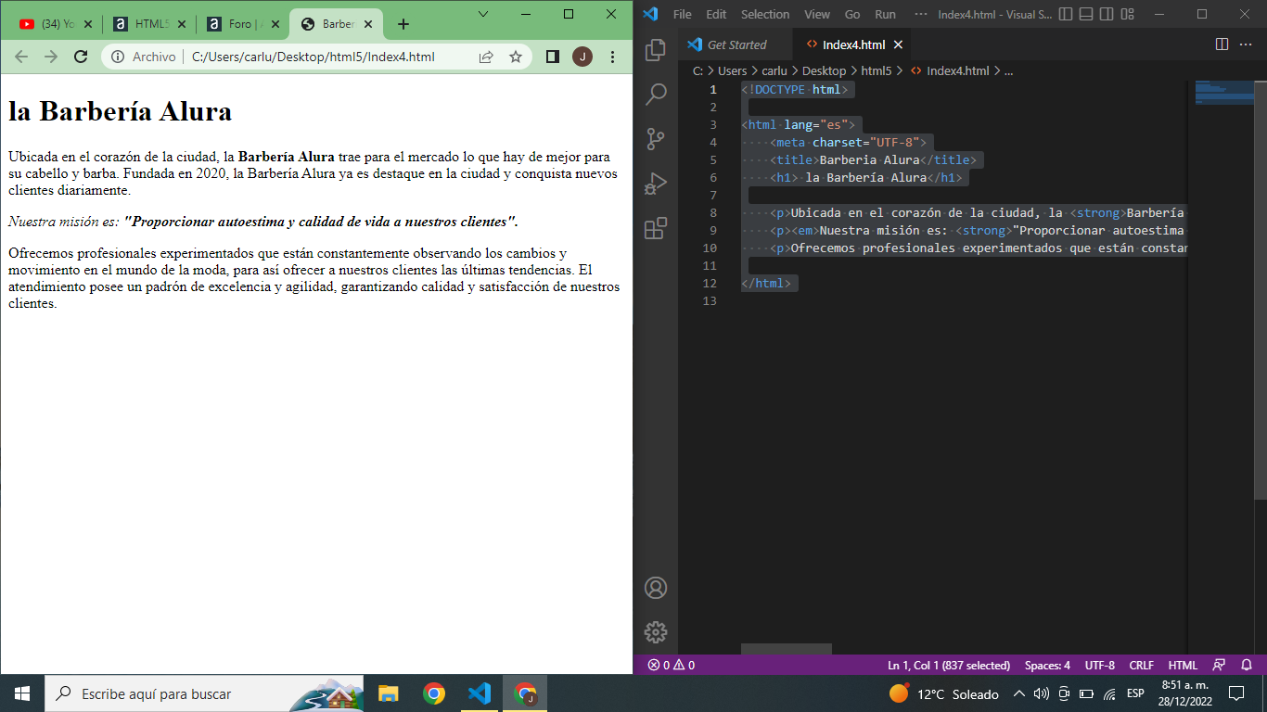Open the Extensions view in VS Code
The image size is (1267, 712).
click(656, 228)
